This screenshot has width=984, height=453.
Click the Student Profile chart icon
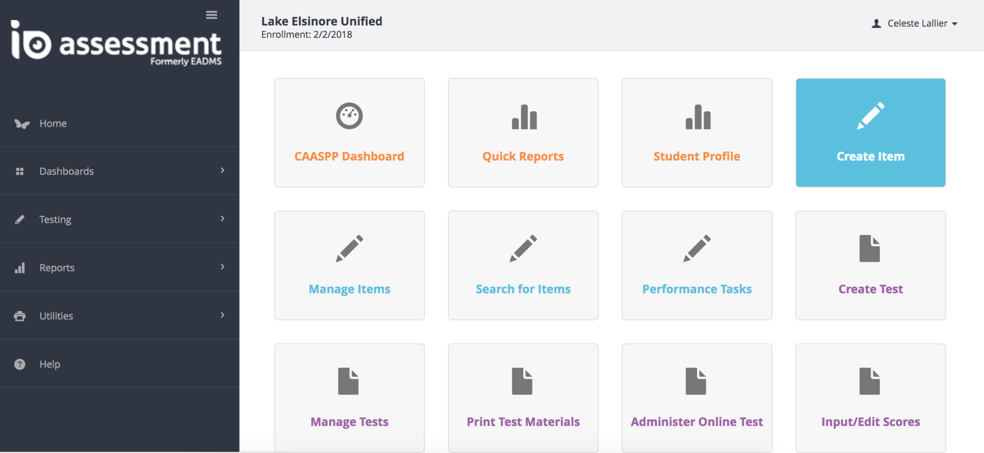coord(698,117)
